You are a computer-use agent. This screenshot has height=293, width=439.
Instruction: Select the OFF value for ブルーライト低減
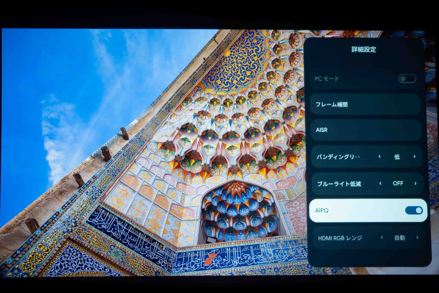tap(398, 183)
